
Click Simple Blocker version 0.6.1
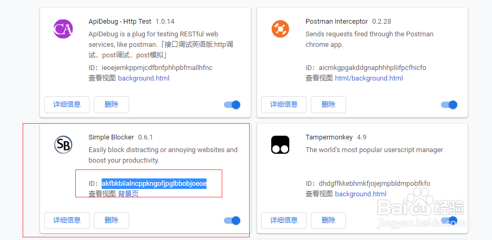click(145, 137)
